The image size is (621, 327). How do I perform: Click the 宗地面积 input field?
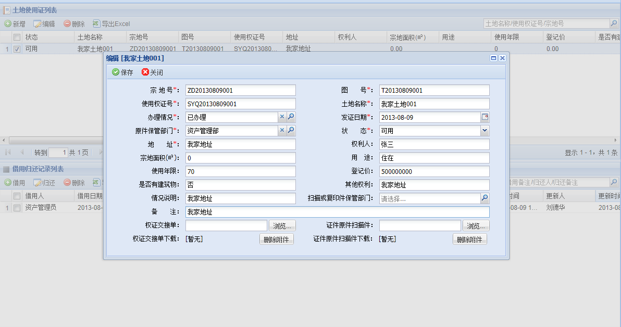(240, 158)
